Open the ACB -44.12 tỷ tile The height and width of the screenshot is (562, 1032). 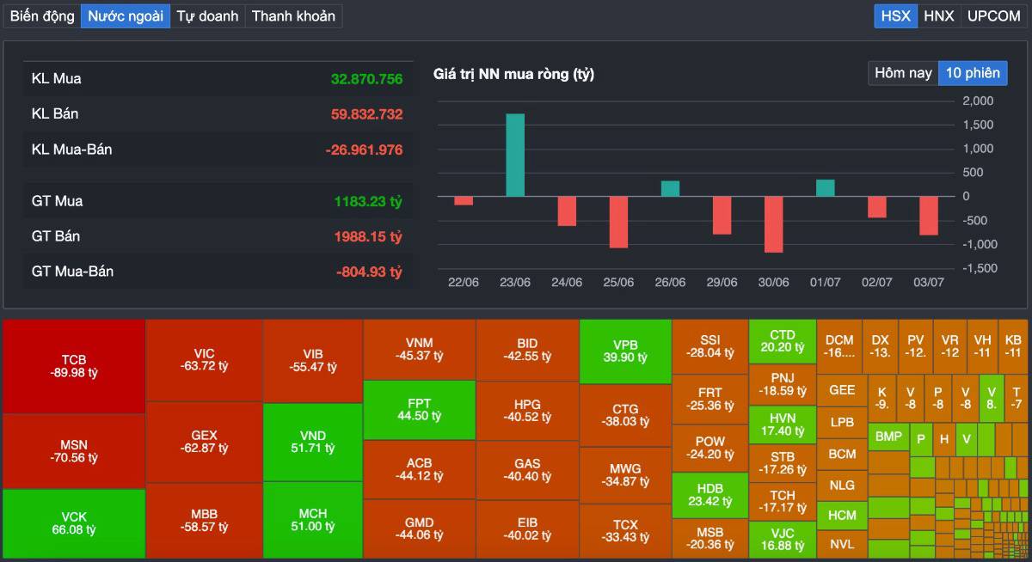click(x=419, y=470)
